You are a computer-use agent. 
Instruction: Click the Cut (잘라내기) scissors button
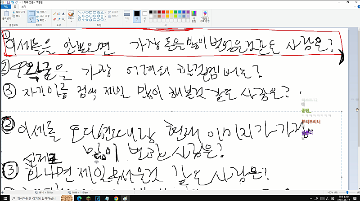[x=19, y=12]
